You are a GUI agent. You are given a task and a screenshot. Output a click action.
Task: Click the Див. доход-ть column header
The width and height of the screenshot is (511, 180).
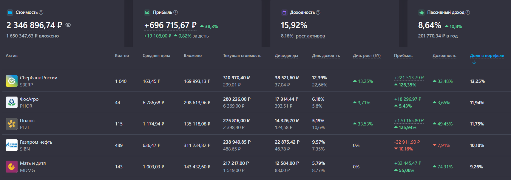click(326, 55)
